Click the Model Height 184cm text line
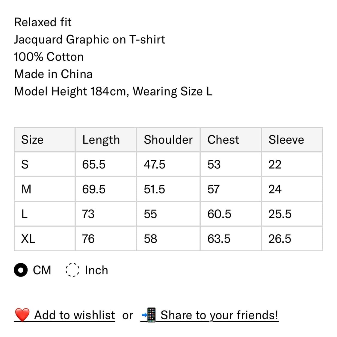This screenshot has width=337, height=337. coord(113,91)
